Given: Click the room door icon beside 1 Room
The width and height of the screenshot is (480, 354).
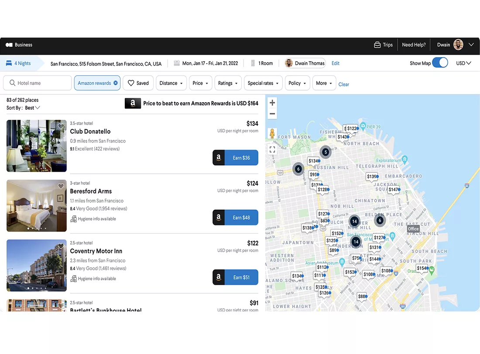Looking at the screenshot, I should pos(253,63).
